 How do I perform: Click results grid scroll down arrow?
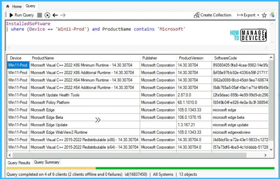pos(271,149)
